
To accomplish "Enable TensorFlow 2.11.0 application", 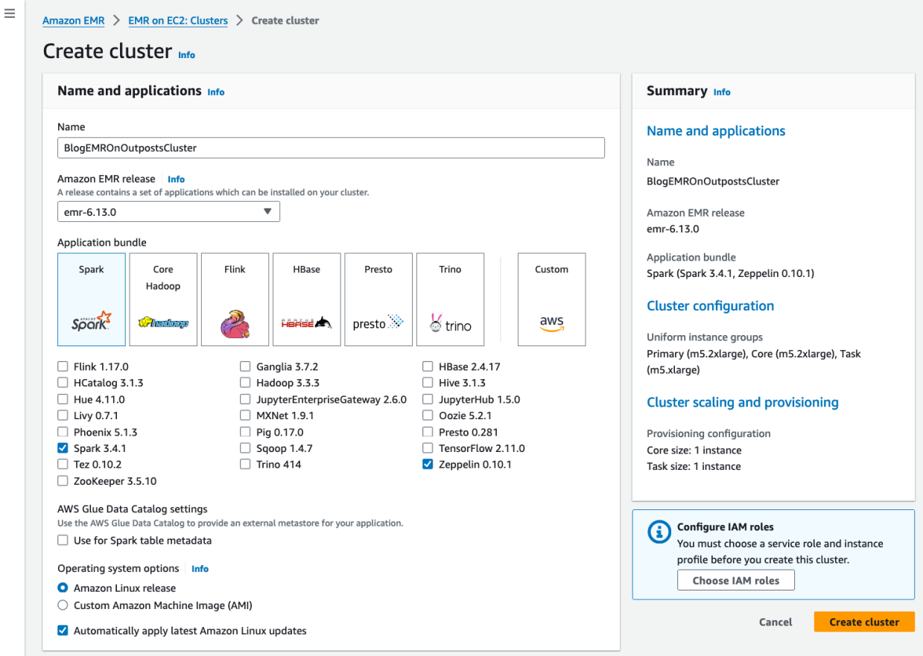I will pyautogui.click(x=428, y=448).
